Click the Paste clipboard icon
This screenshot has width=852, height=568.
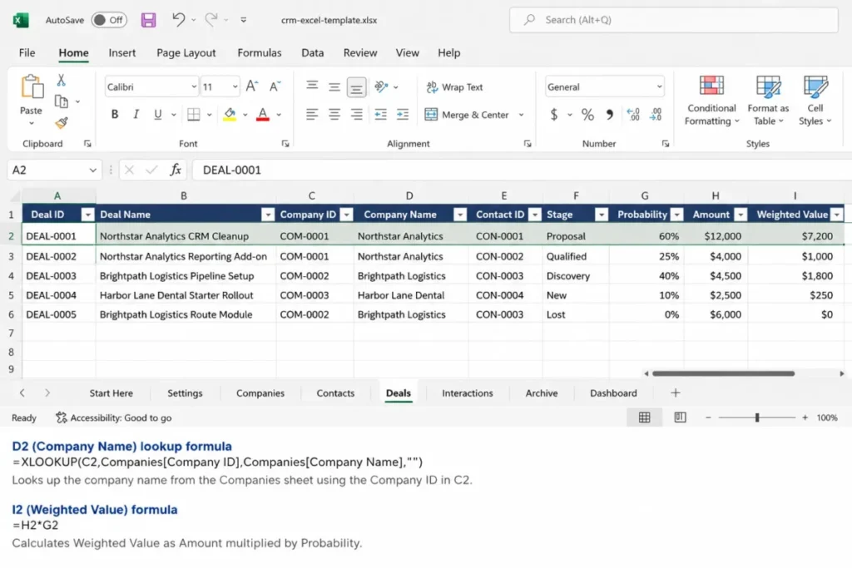(x=32, y=87)
